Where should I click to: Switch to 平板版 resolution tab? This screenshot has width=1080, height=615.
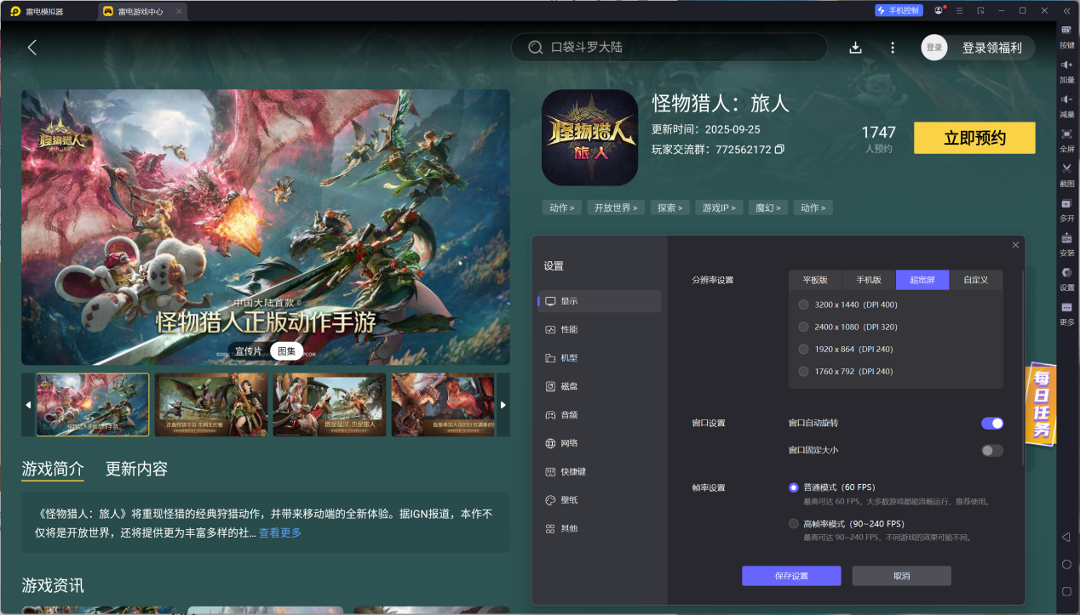coord(815,280)
